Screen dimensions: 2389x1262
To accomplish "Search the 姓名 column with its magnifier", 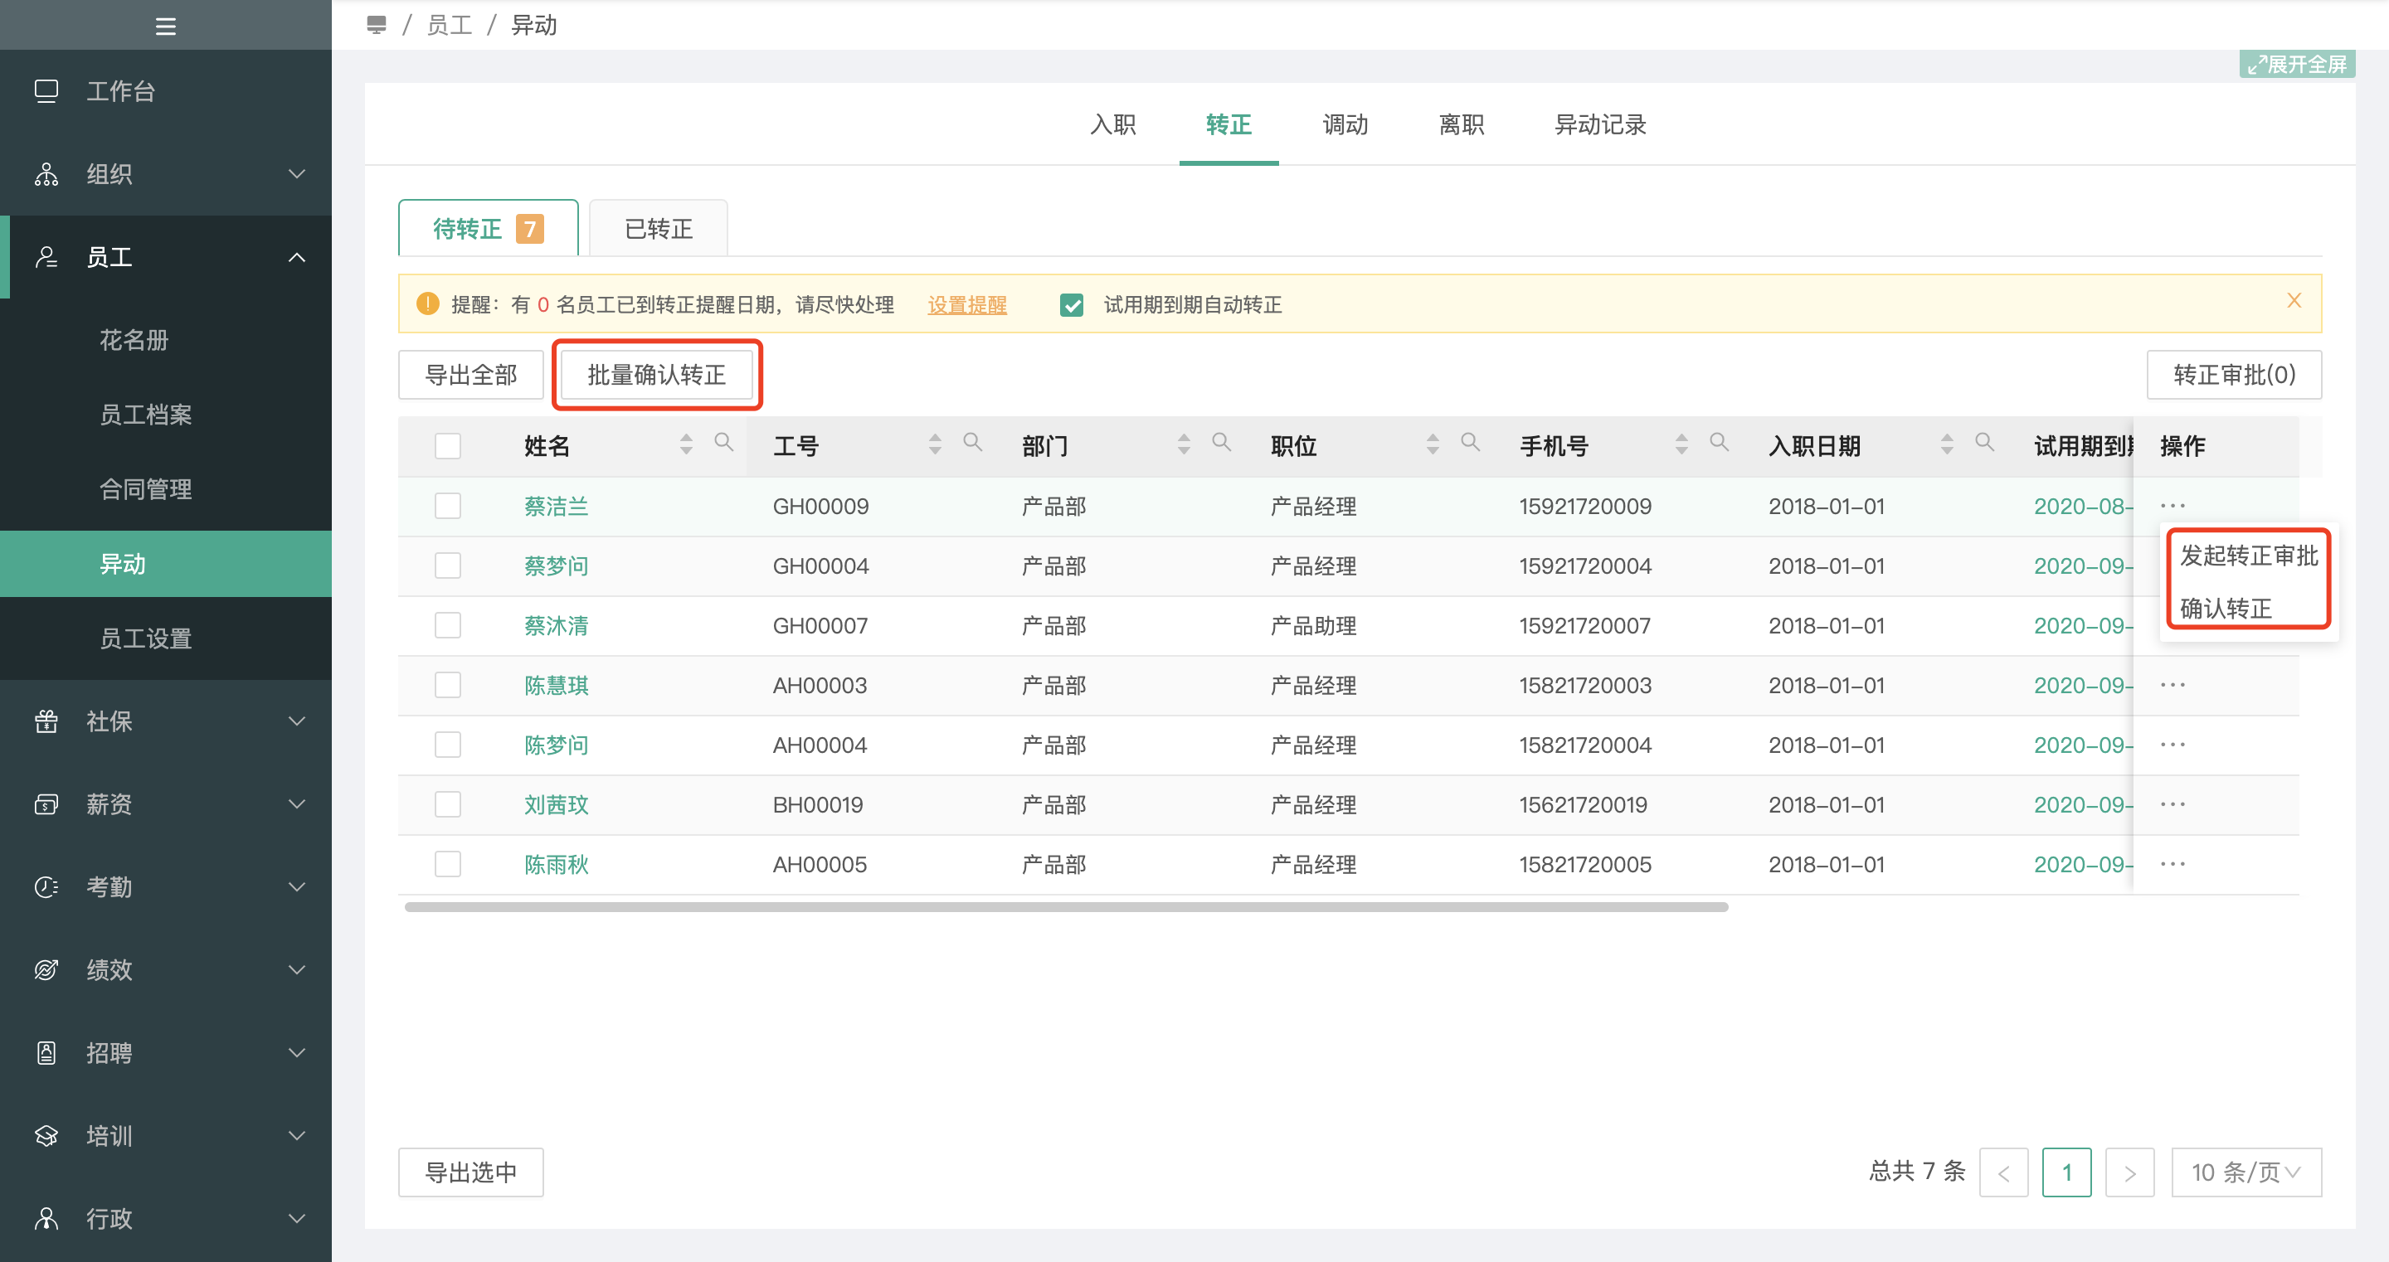I will coord(723,444).
